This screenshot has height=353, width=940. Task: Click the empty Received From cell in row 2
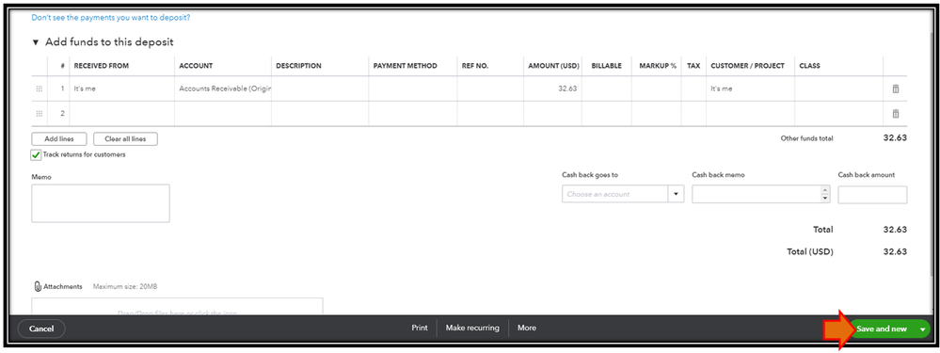tap(121, 114)
